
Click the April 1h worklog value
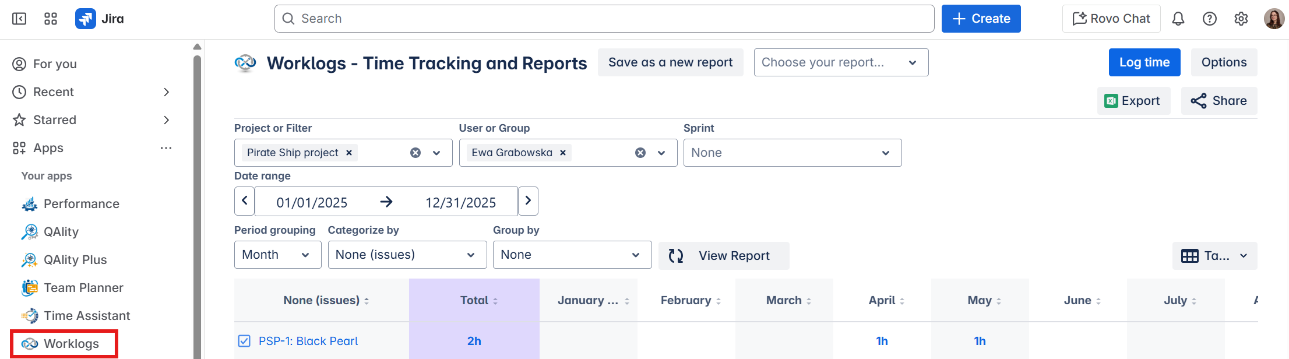(882, 341)
